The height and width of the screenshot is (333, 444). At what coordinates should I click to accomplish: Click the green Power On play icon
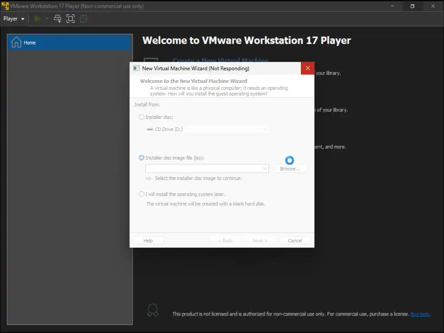pos(37,19)
